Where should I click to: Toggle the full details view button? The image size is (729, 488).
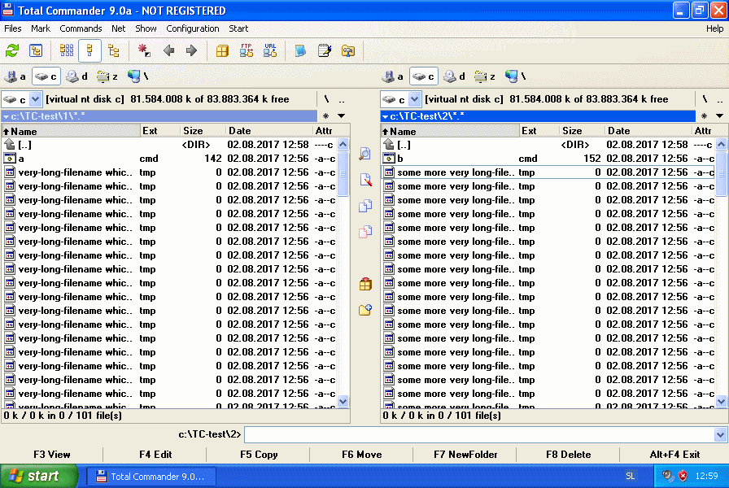[89, 50]
